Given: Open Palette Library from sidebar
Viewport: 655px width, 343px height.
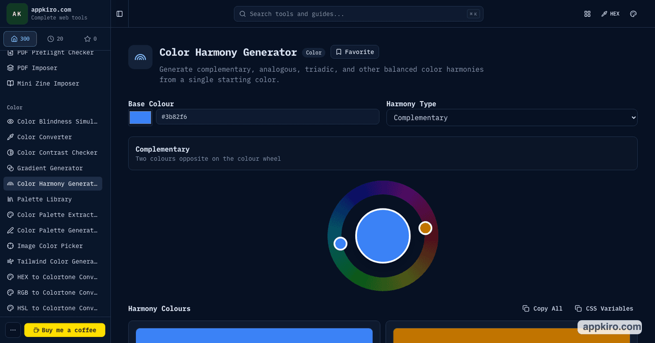Looking at the screenshot, I should pos(53,199).
